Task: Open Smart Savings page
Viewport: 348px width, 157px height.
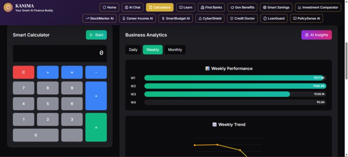Action: coord(276,7)
